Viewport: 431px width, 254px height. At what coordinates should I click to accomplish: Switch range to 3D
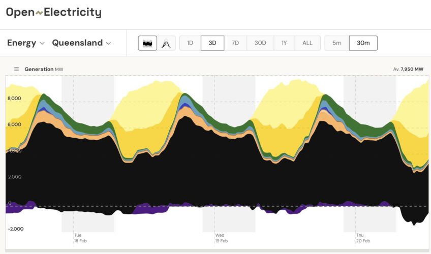pyautogui.click(x=212, y=43)
